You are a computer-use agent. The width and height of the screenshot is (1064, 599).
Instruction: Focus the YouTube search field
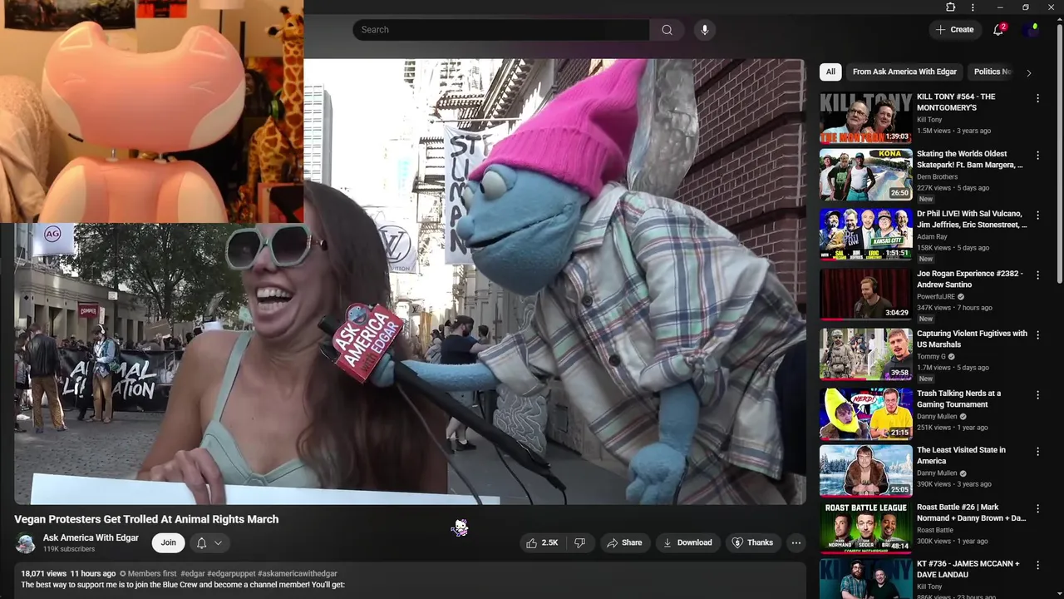[x=500, y=30]
